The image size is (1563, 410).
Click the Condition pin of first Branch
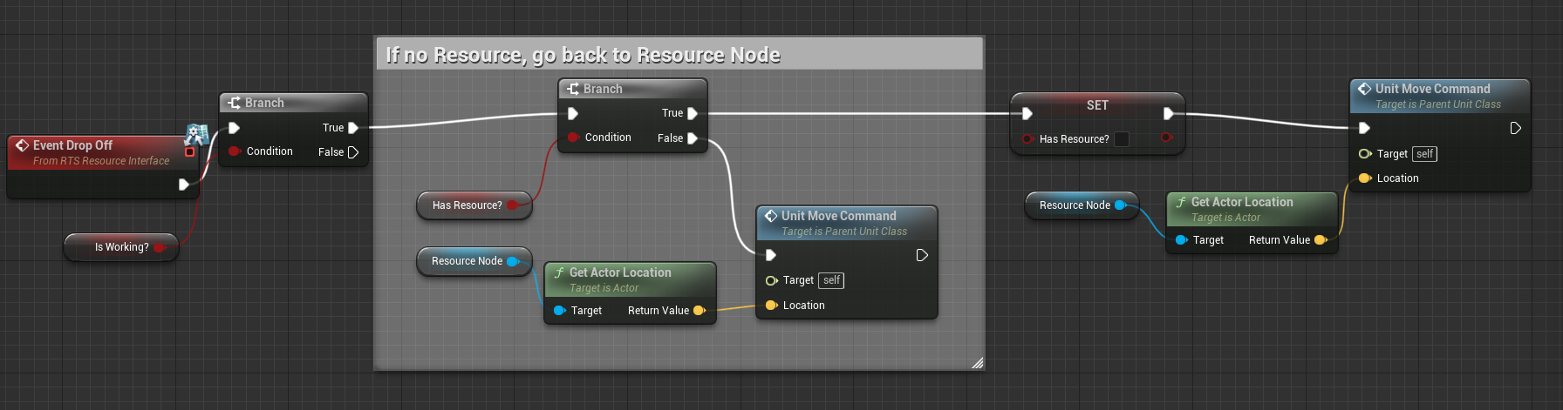[x=234, y=151]
